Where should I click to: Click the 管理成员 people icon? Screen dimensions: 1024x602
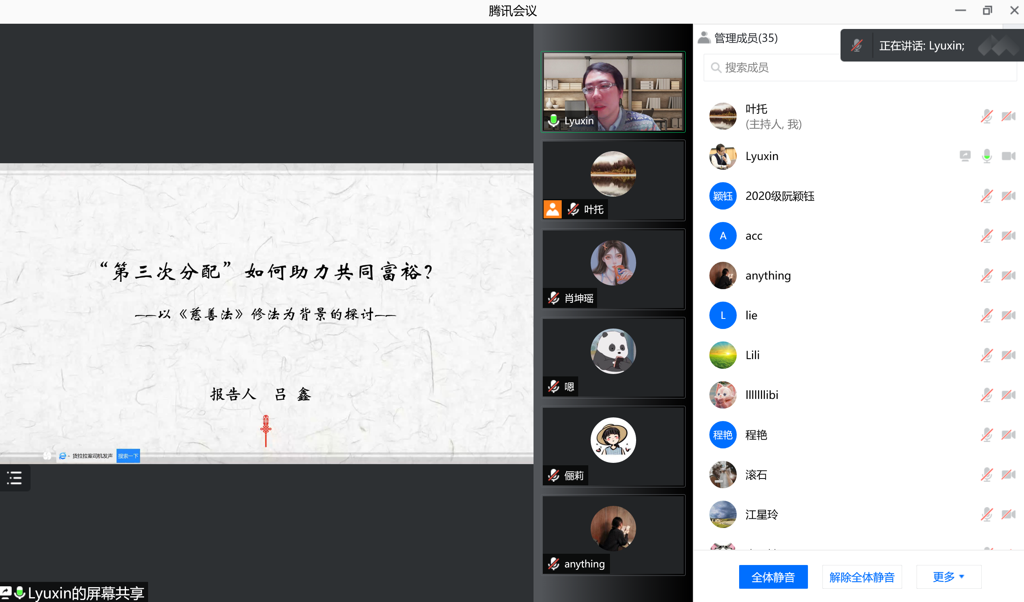[704, 38]
